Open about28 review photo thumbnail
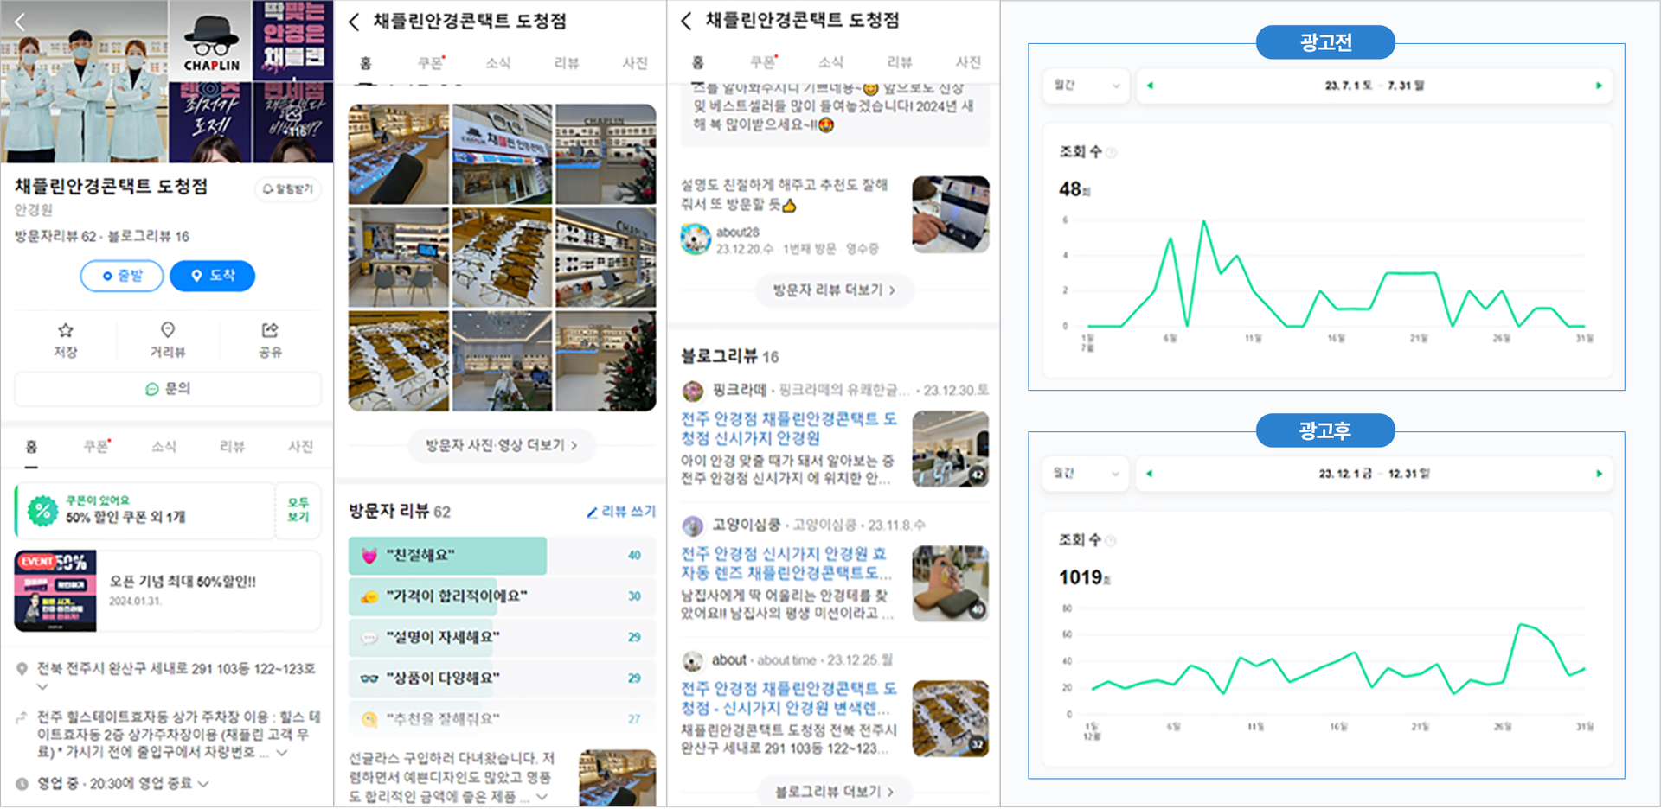The height and width of the screenshot is (809, 1661). (x=951, y=214)
